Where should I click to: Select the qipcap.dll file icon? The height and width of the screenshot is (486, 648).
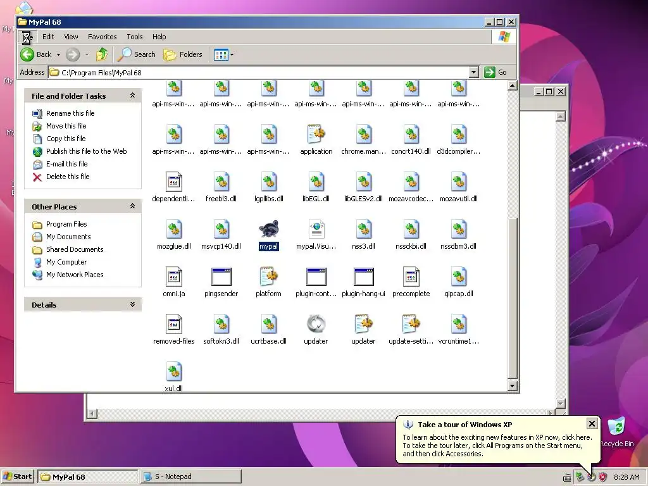pos(459,277)
